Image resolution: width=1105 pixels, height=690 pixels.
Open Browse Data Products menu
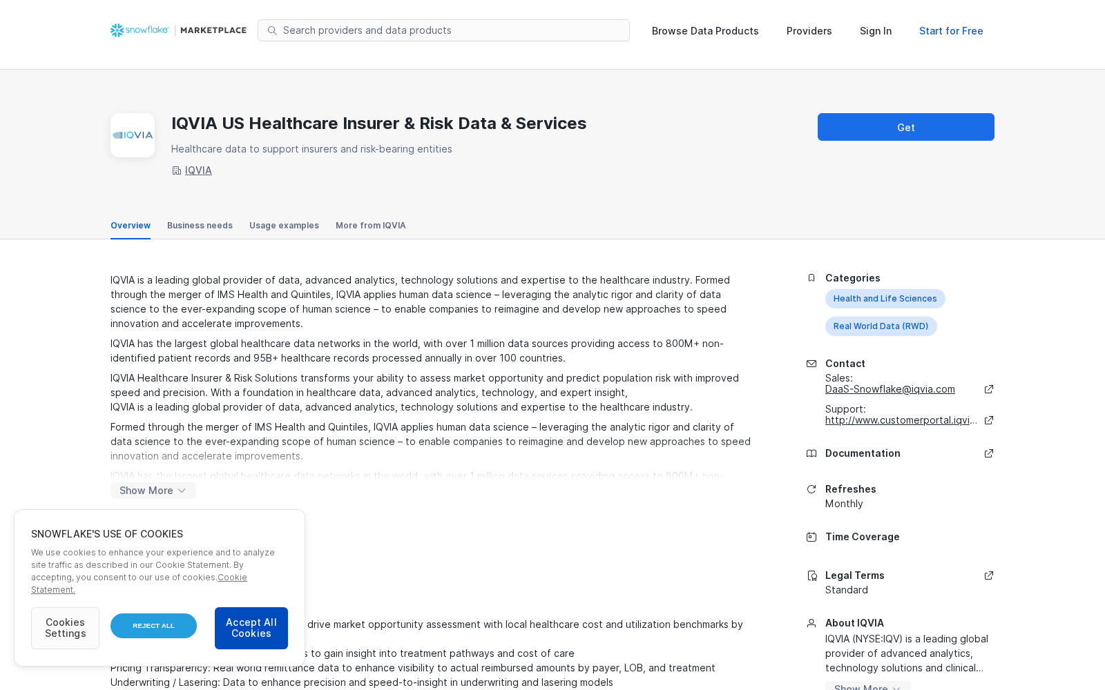tap(705, 31)
